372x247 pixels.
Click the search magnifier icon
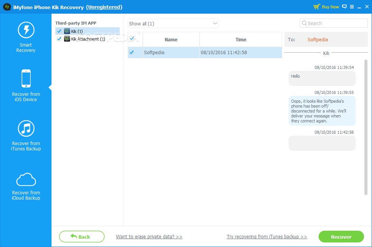pos(304,23)
